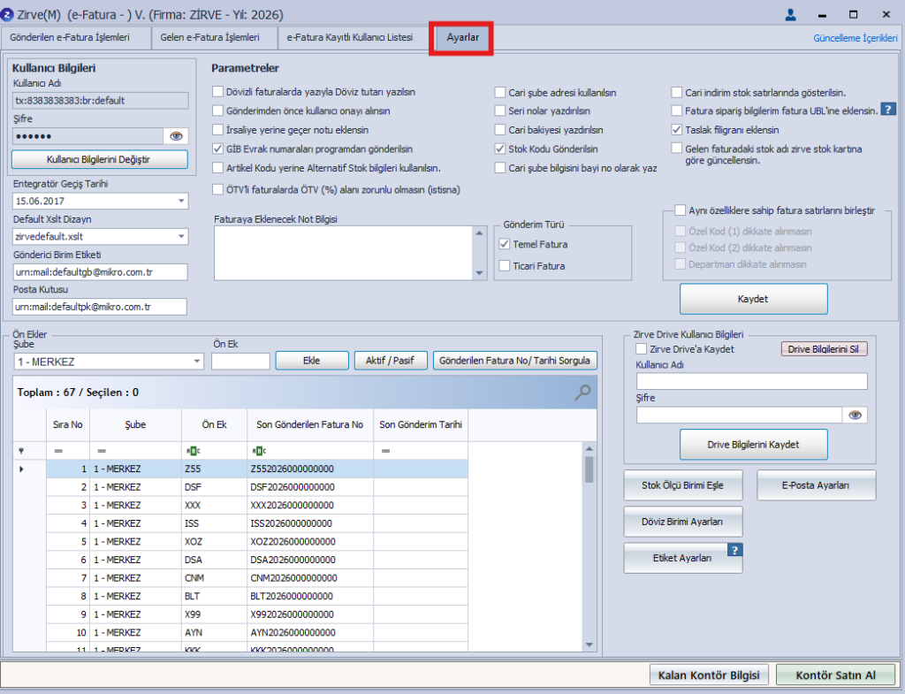Click scroll down arrow in note textbox

tap(479, 273)
